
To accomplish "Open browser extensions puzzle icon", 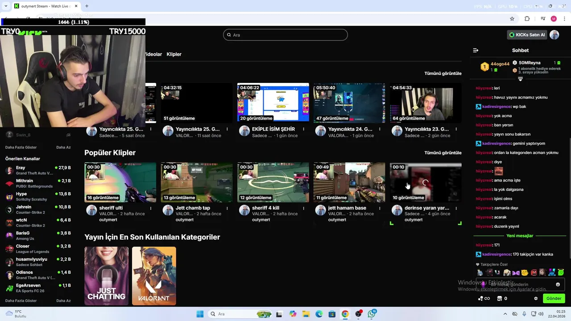I will pyautogui.click(x=527, y=19).
